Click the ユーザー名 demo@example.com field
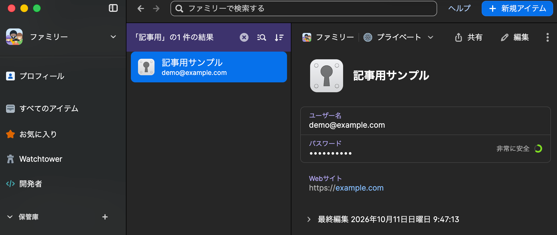557x235 pixels. (x=426, y=121)
